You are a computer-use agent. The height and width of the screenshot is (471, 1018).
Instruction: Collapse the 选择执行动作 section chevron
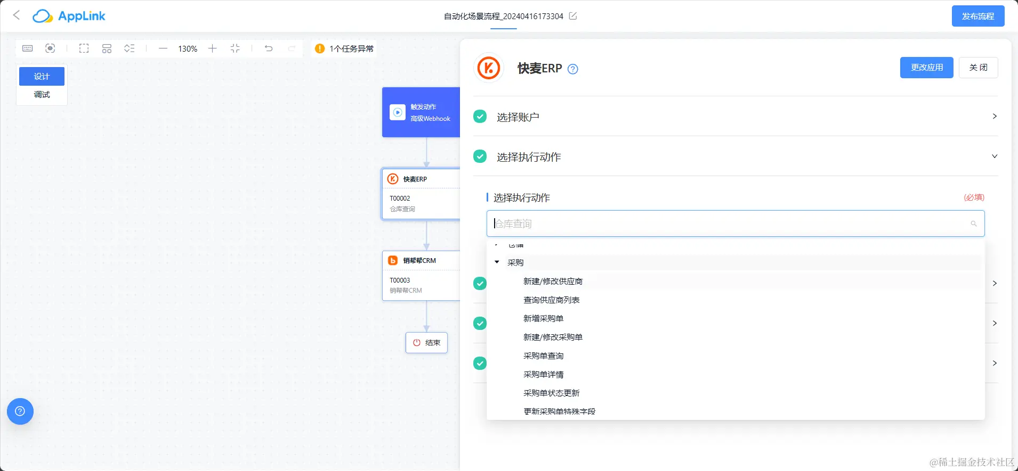click(995, 156)
